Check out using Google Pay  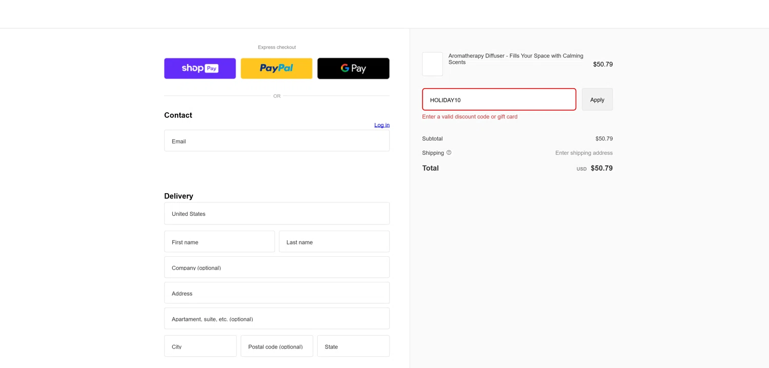pos(353,68)
